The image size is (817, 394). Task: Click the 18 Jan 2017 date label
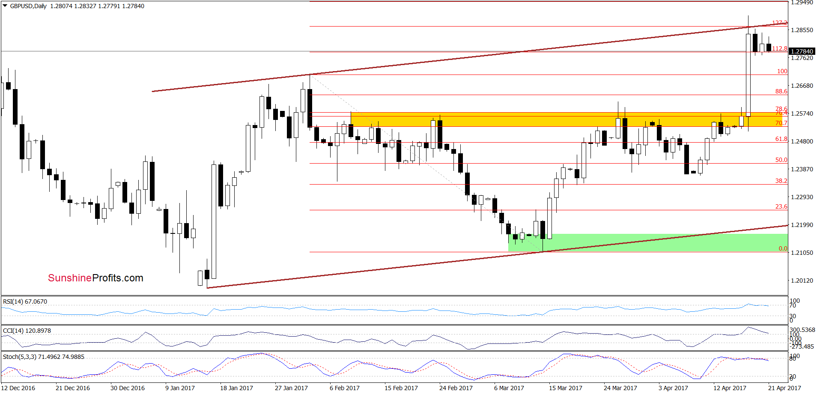236,388
